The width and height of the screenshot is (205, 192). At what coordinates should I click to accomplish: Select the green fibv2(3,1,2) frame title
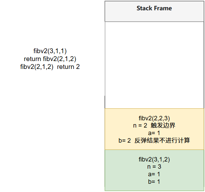[154, 159]
